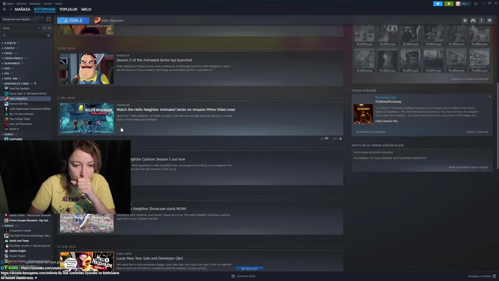Open controller layout icon for Hello Neighbor
499x281 pixels.
click(473, 20)
